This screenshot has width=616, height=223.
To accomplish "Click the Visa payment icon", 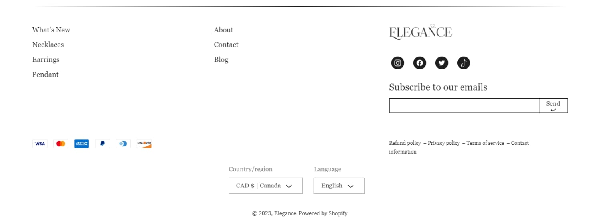I will [x=40, y=144].
